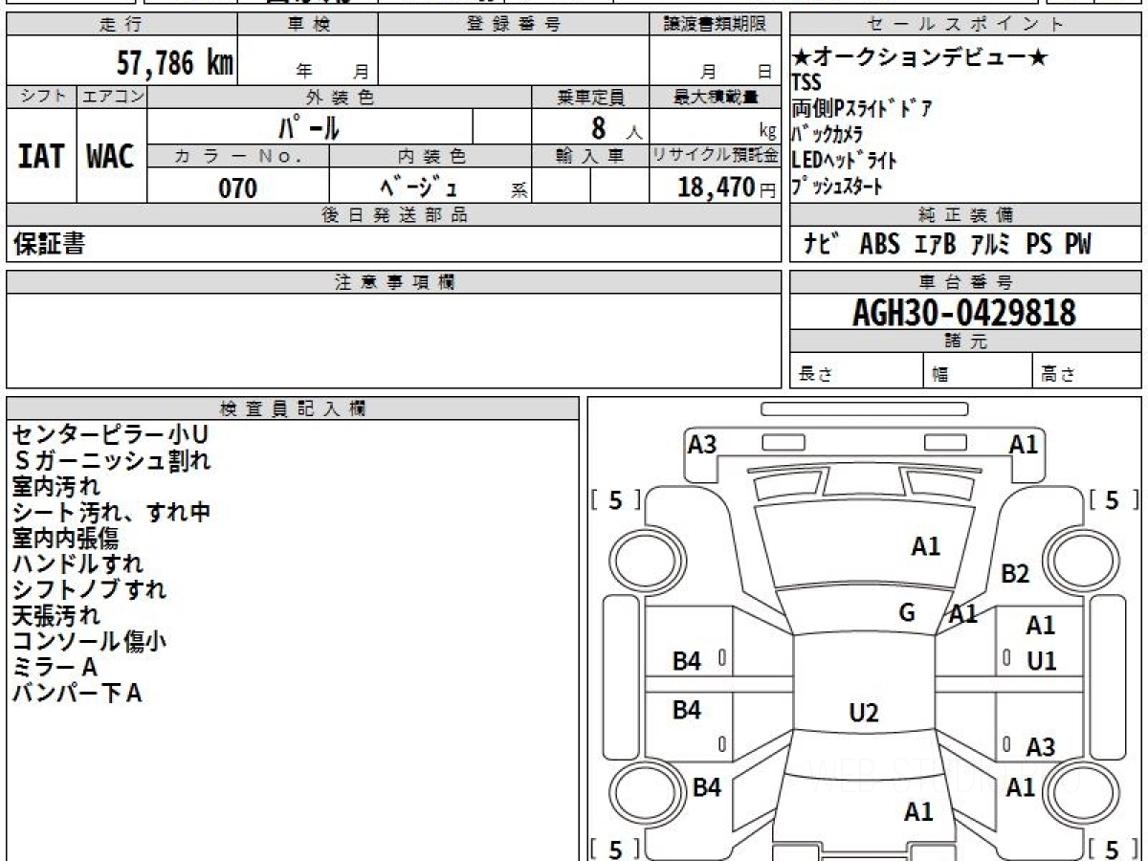Select エアB in the equipment row
Viewport: 1148px width, 861px height.
tap(935, 244)
